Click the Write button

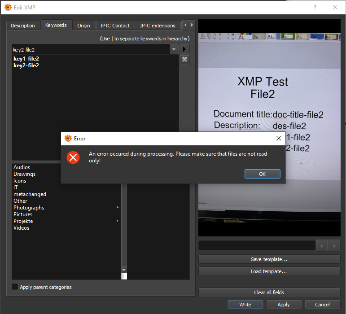(245, 304)
